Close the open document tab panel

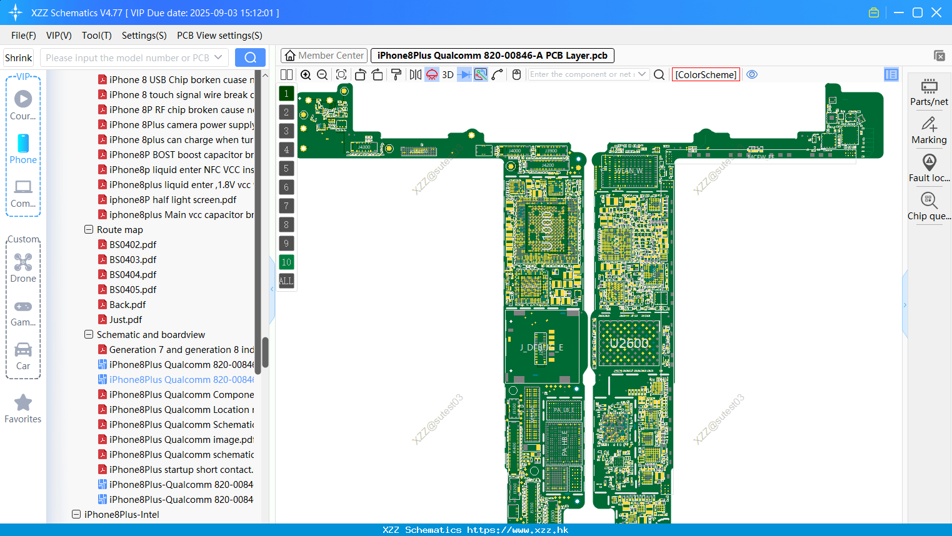pos(939,56)
